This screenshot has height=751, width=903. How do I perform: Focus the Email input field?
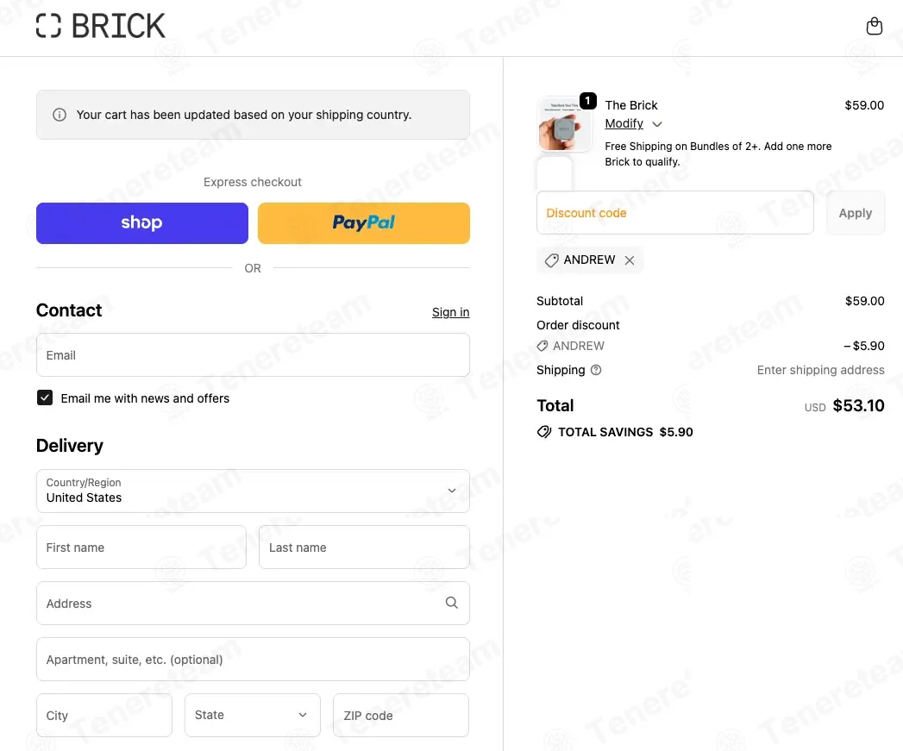pos(253,355)
